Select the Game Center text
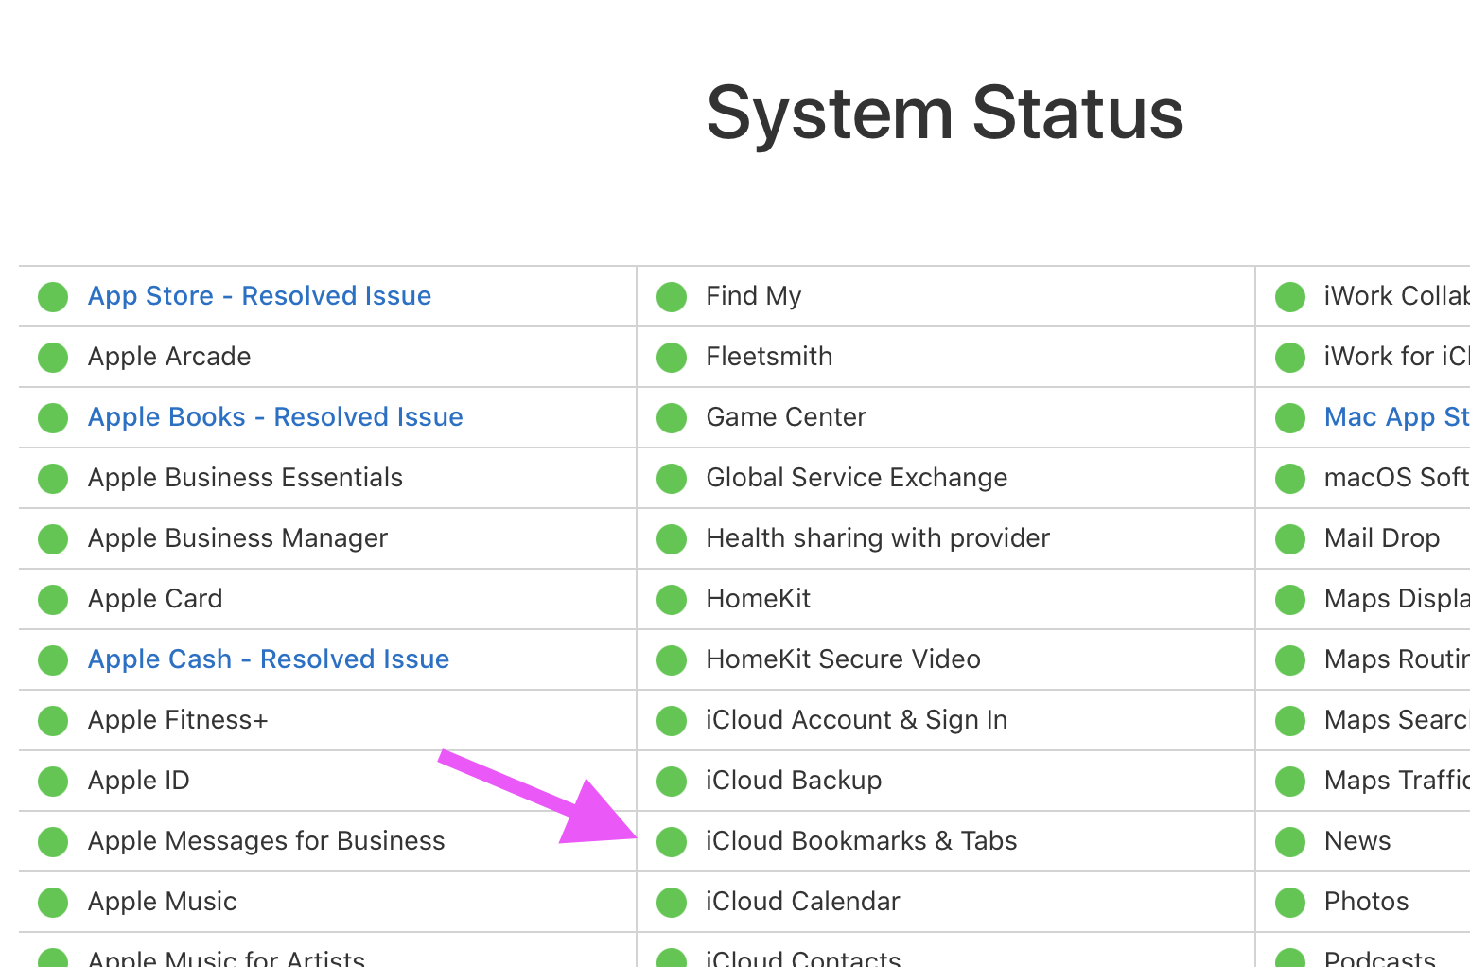Image resolution: width=1470 pixels, height=967 pixels. click(x=786, y=417)
